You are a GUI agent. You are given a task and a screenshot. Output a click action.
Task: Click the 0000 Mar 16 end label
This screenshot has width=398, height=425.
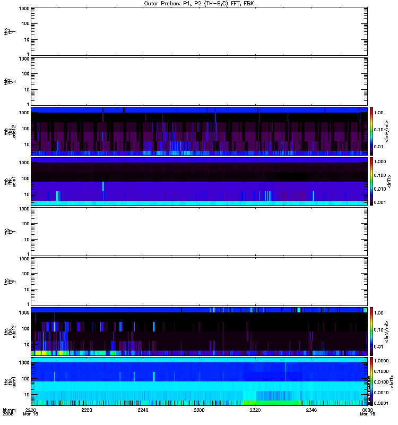(367, 412)
